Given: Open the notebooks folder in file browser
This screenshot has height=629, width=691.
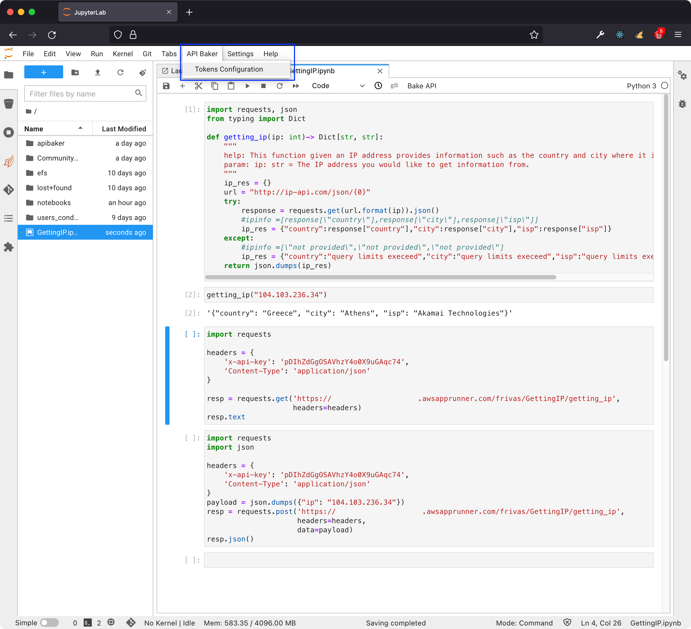Looking at the screenshot, I should (x=54, y=202).
